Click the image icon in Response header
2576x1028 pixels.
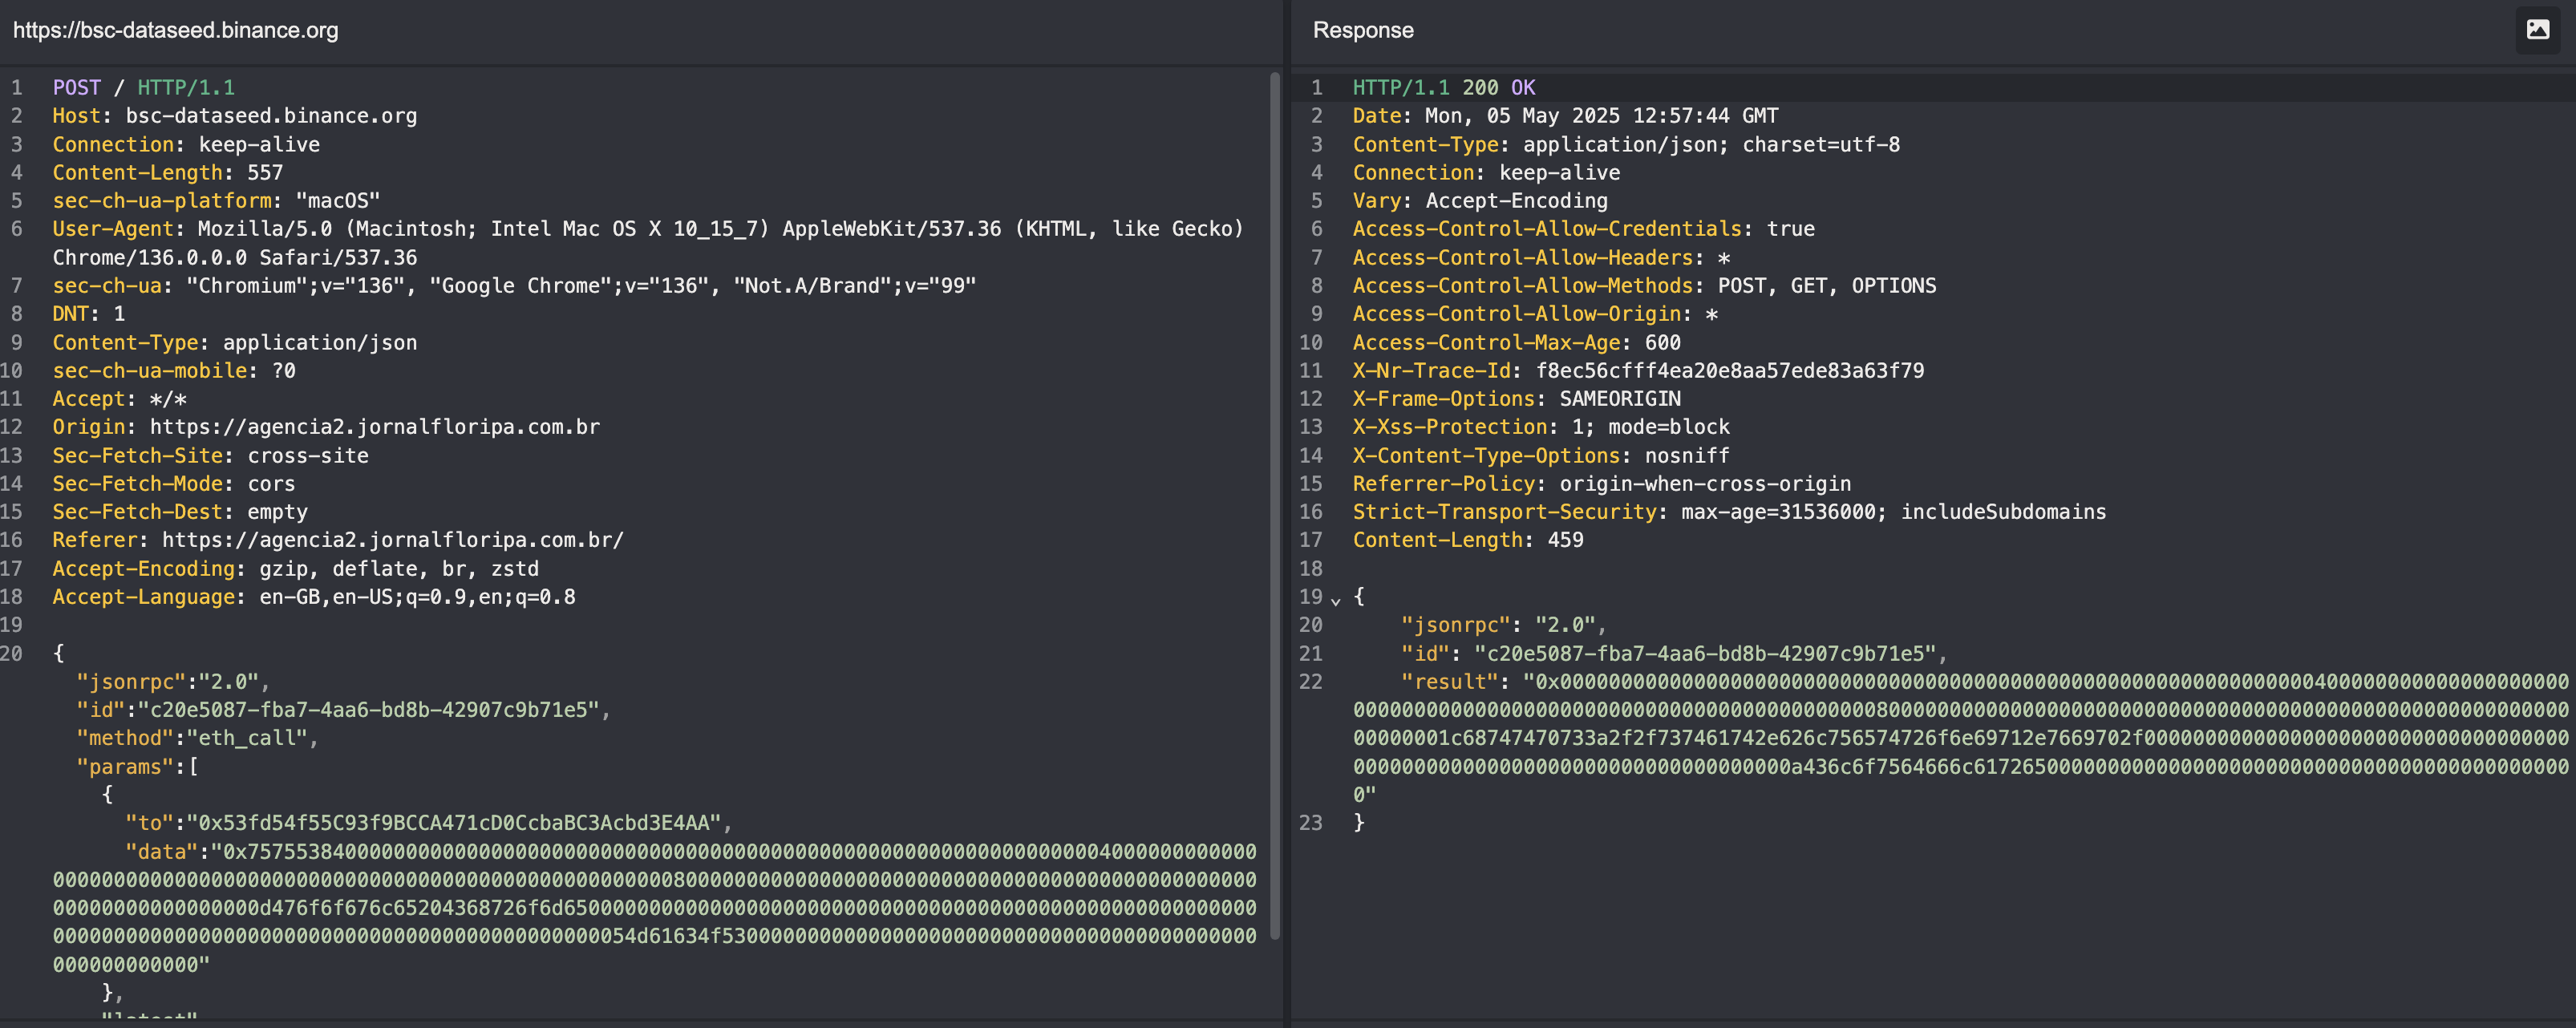click(2537, 30)
